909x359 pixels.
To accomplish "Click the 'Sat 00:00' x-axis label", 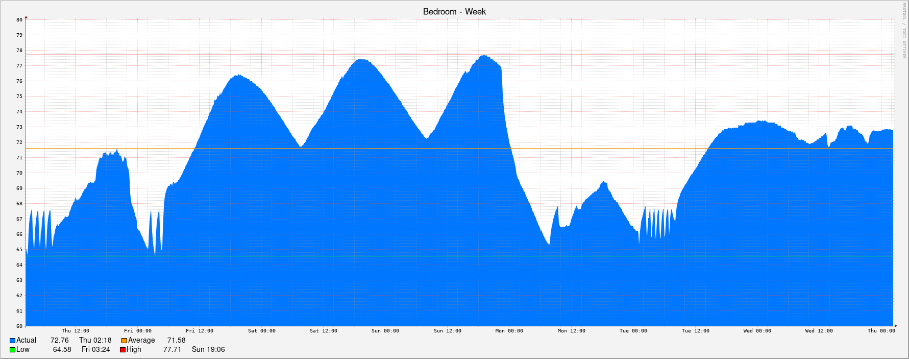I will (x=261, y=331).
